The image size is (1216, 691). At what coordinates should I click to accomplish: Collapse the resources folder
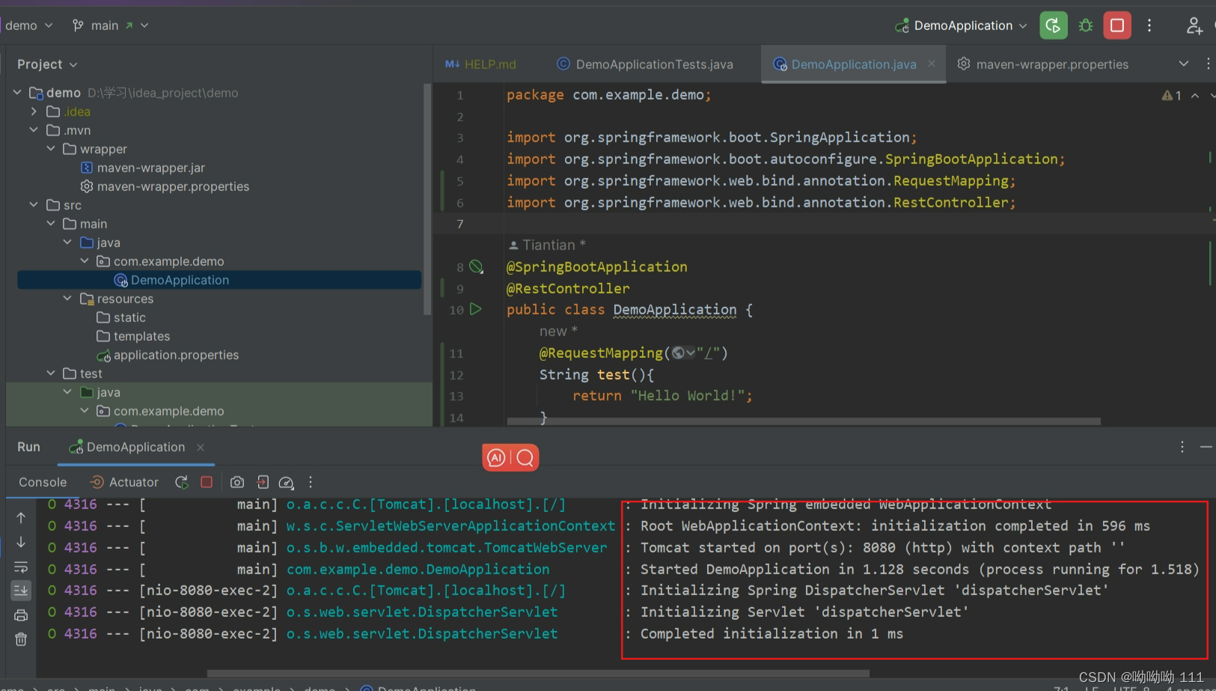67,299
